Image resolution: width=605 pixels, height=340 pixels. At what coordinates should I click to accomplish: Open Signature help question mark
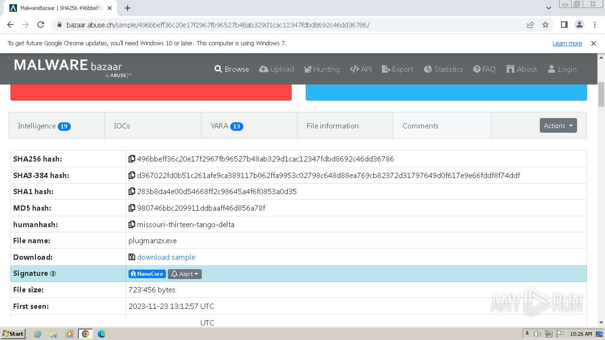[x=53, y=274]
